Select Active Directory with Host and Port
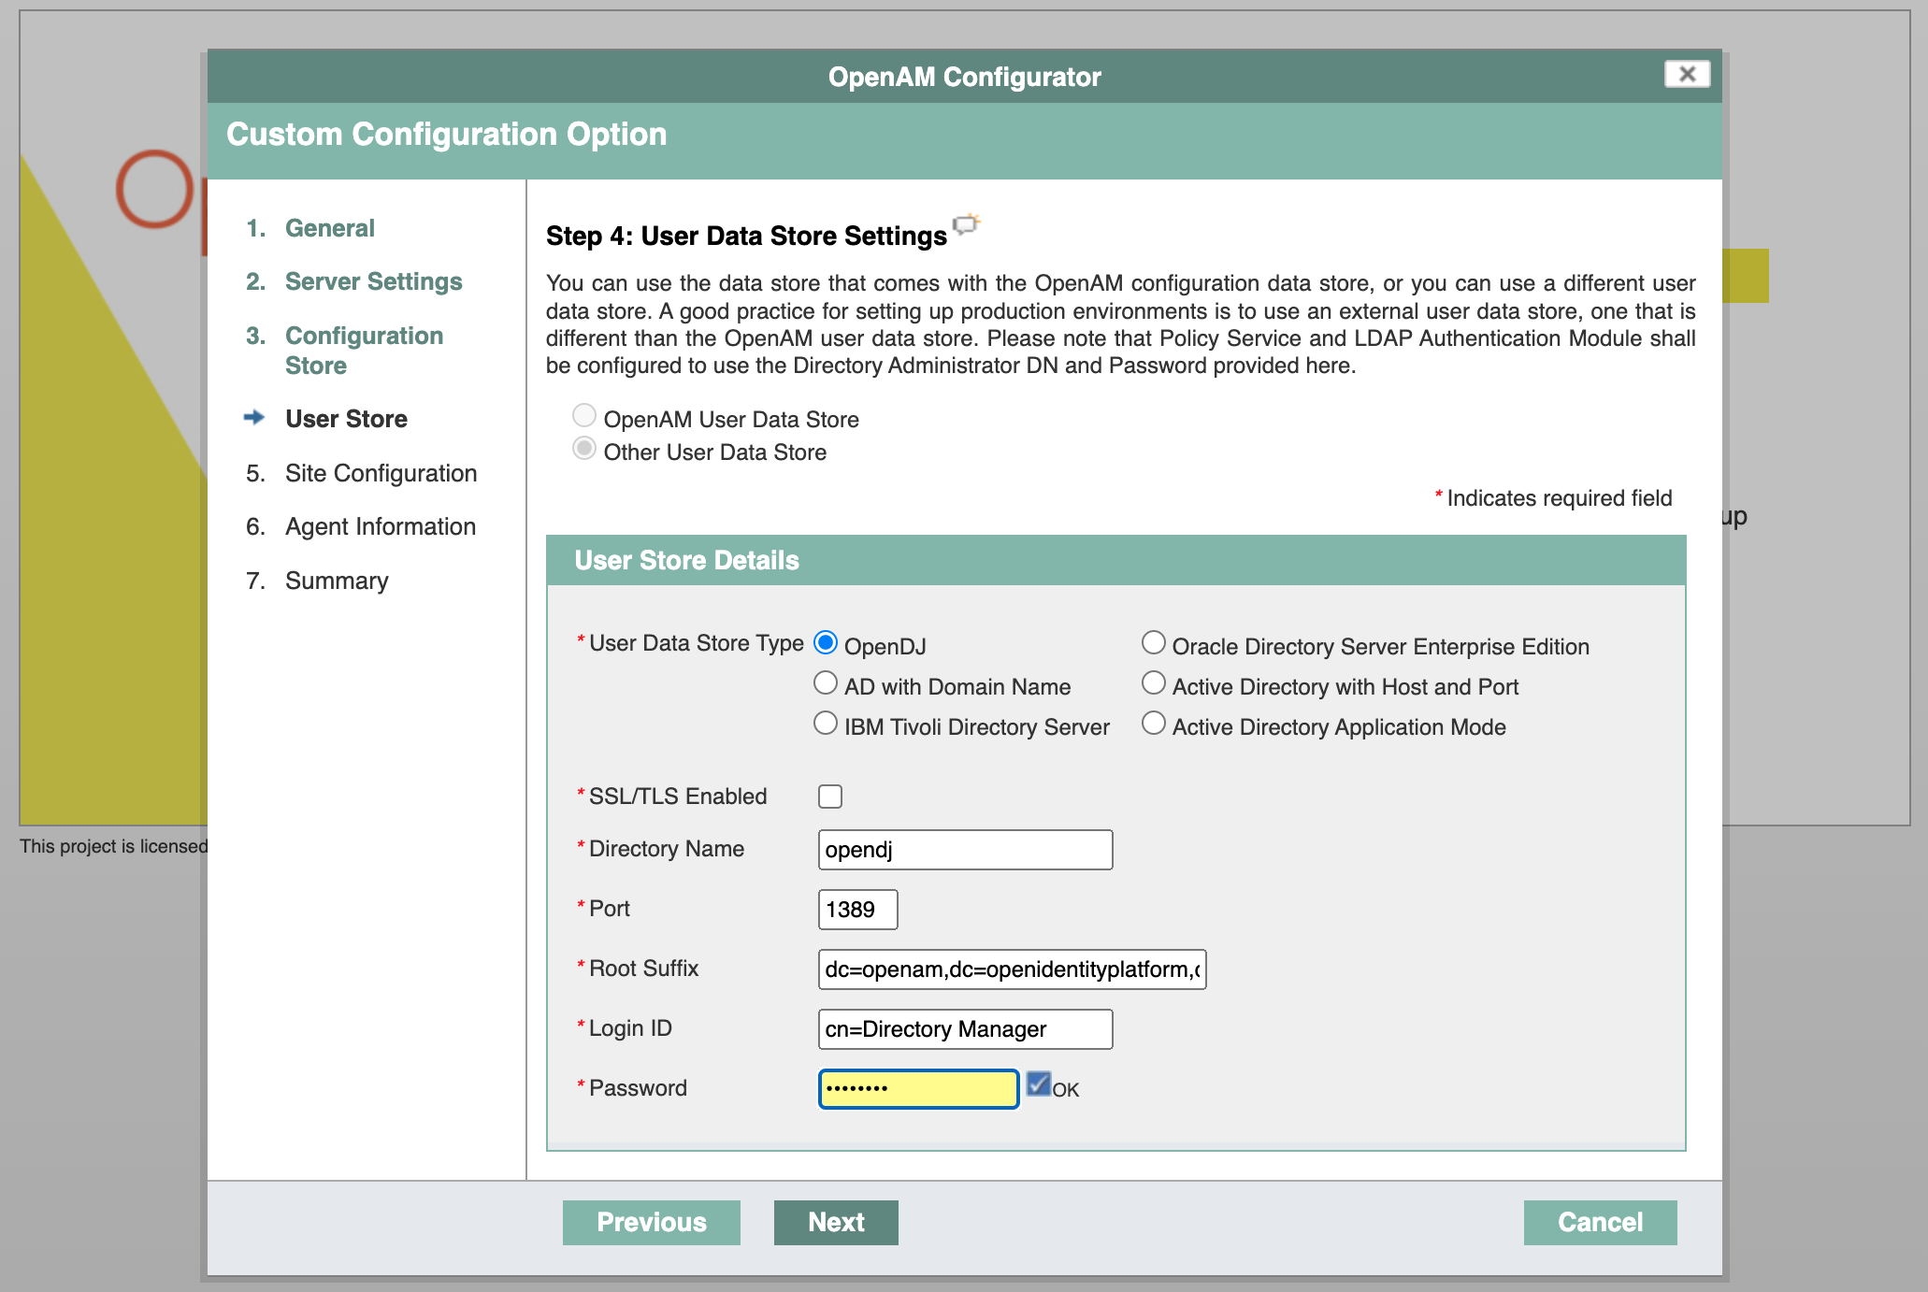The height and width of the screenshot is (1292, 1928). click(x=1154, y=683)
